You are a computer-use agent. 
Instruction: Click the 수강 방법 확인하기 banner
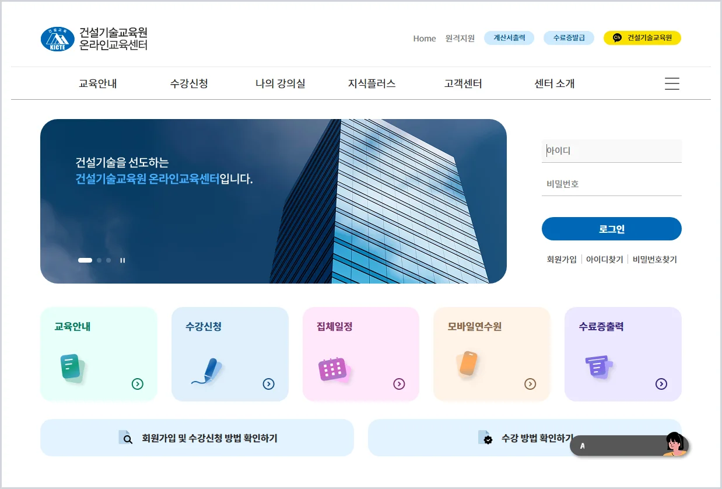tap(524, 438)
